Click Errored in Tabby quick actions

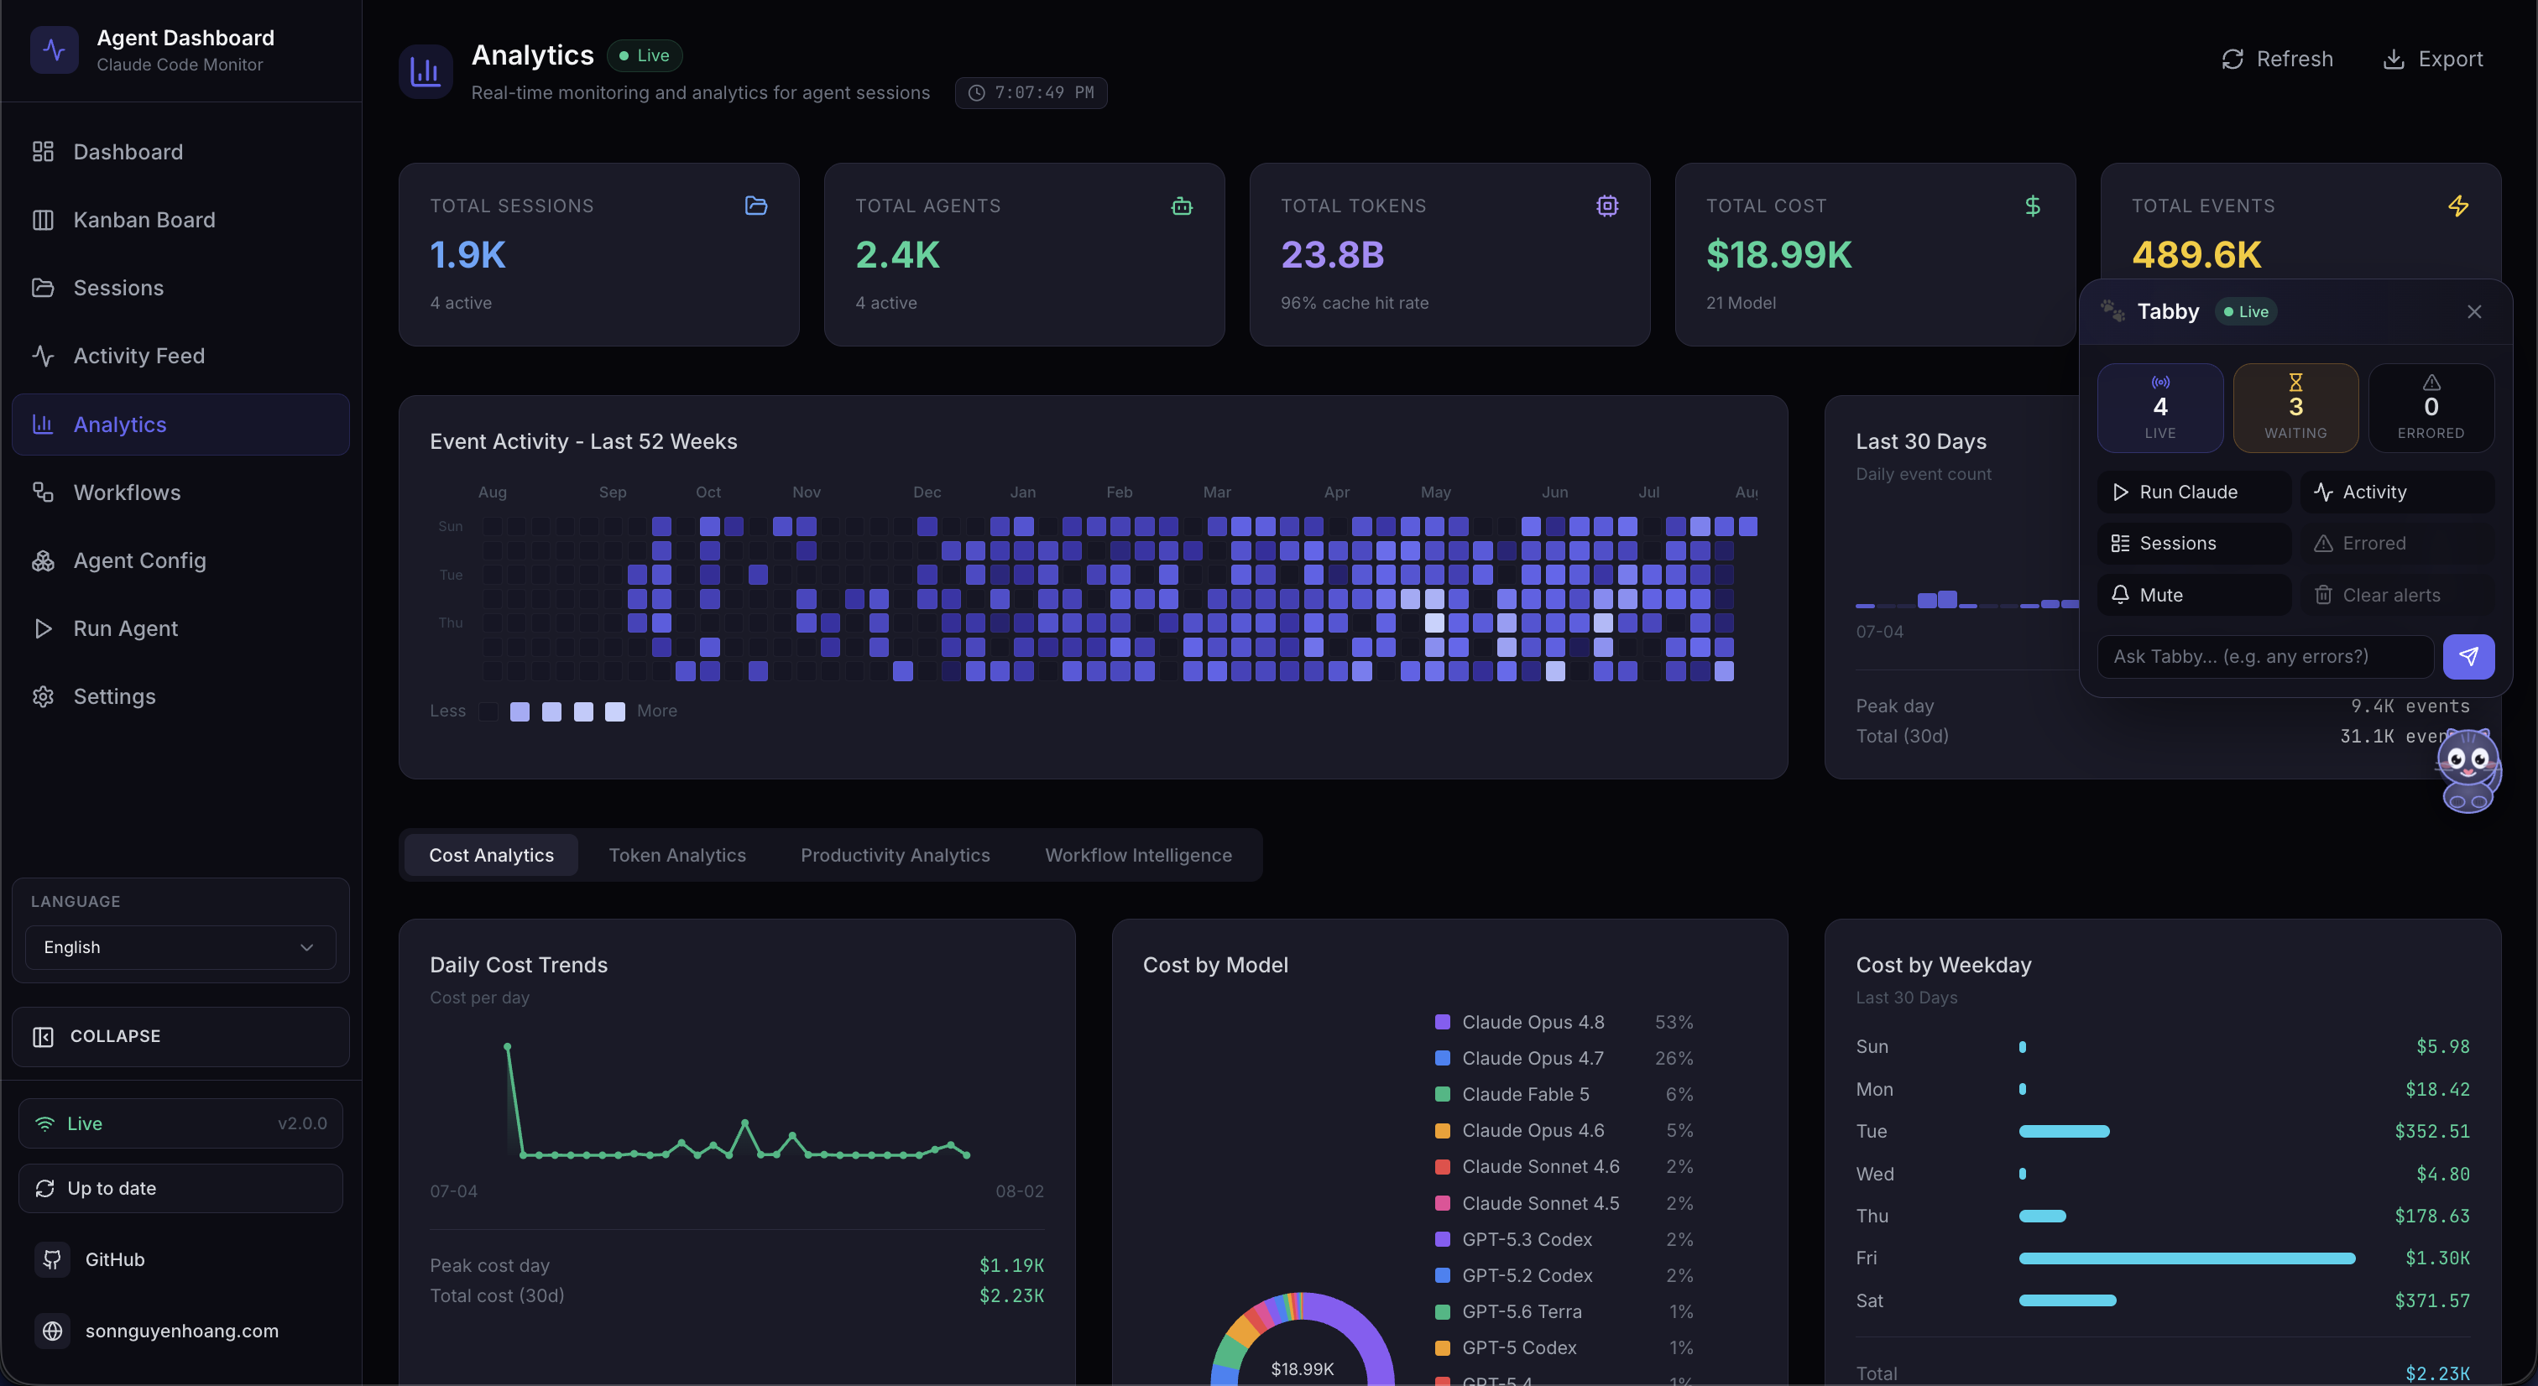[2396, 543]
